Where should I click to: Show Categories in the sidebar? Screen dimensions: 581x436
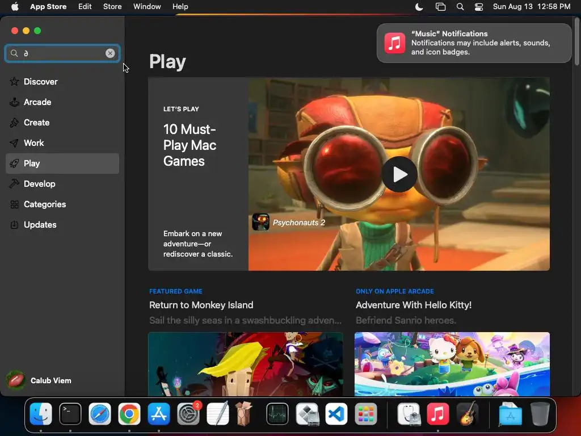(x=62, y=204)
